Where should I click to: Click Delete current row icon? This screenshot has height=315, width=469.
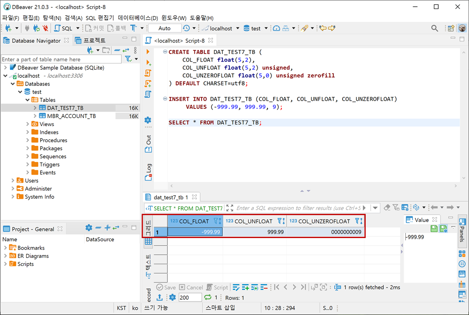click(264, 288)
